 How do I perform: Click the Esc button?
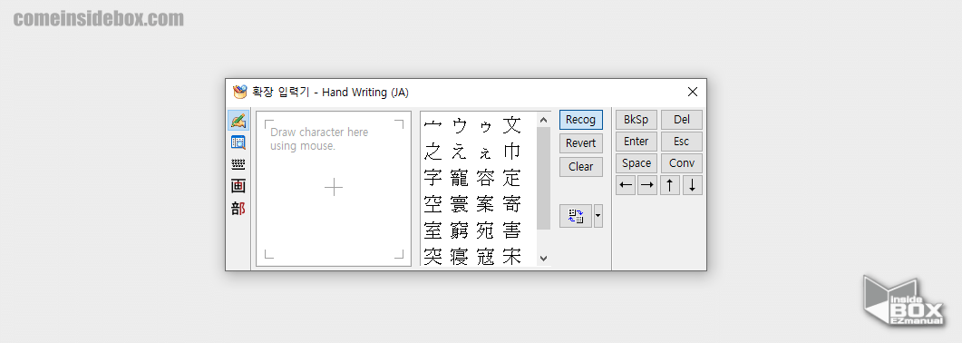tap(682, 142)
